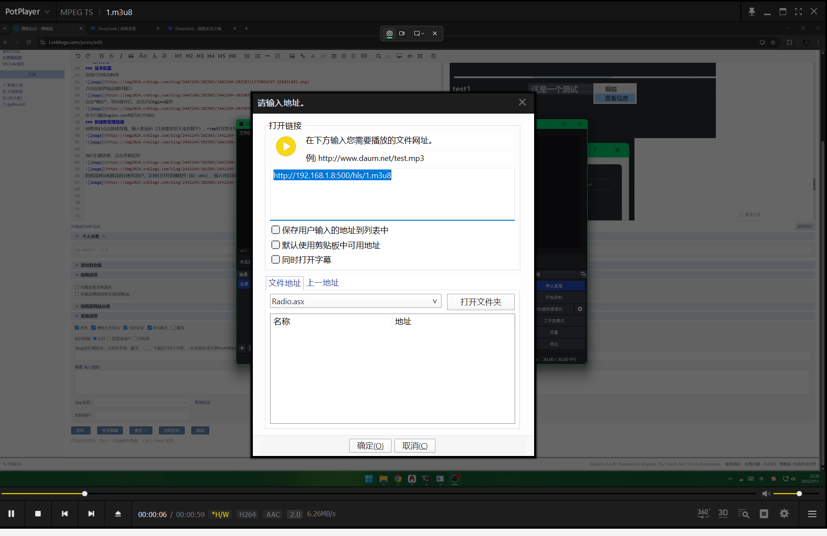The width and height of the screenshot is (827, 536).
Task: Open the Radio.asx combo box
Action: pos(356,301)
